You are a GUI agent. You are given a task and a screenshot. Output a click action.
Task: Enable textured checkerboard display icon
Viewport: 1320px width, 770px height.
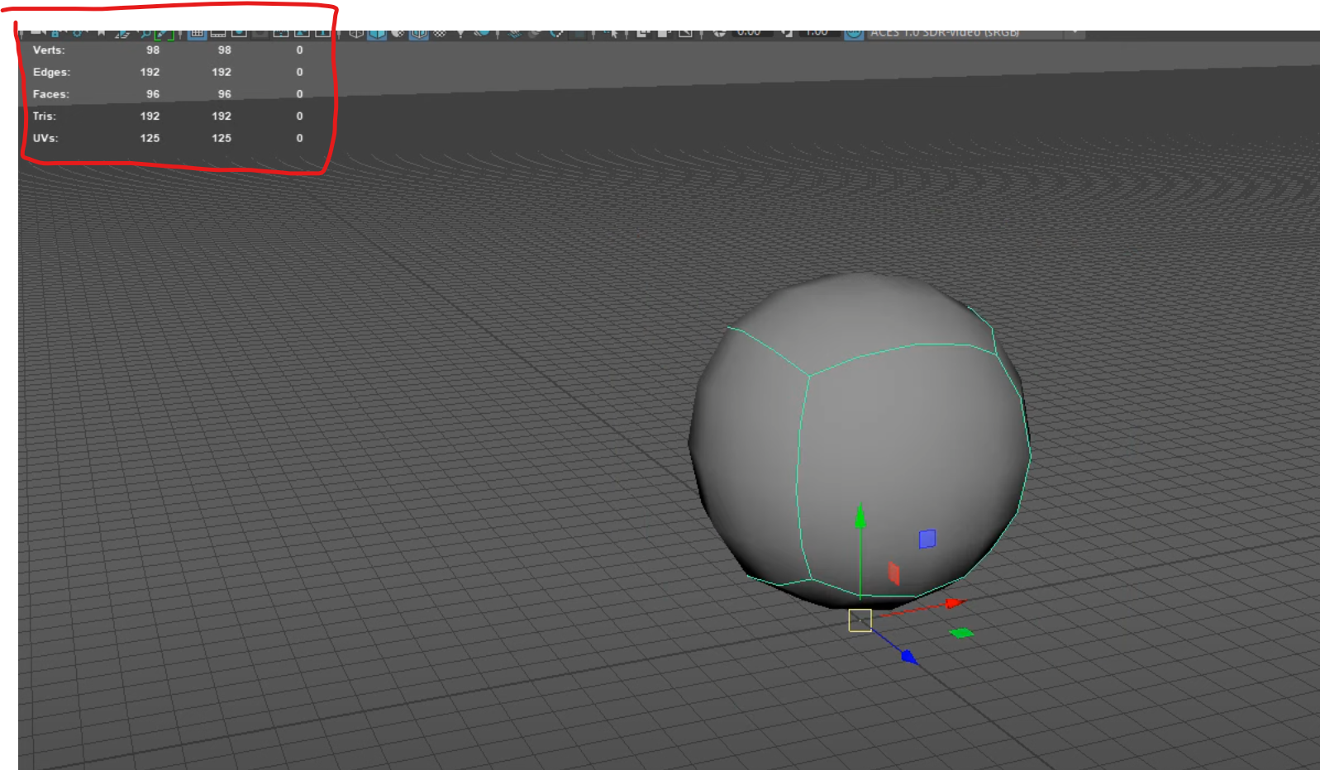tap(440, 34)
